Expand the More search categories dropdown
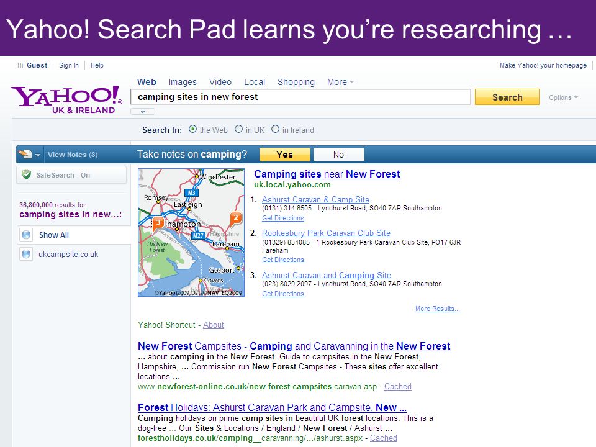The height and width of the screenshot is (447, 596). point(340,82)
